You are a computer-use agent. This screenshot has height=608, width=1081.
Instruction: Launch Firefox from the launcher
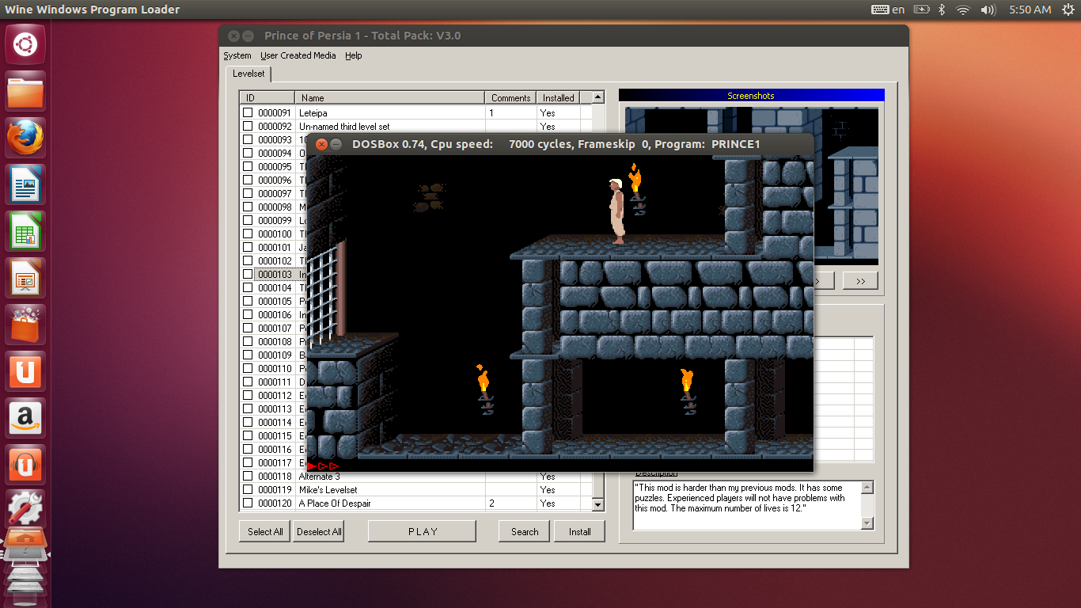click(x=25, y=139)
